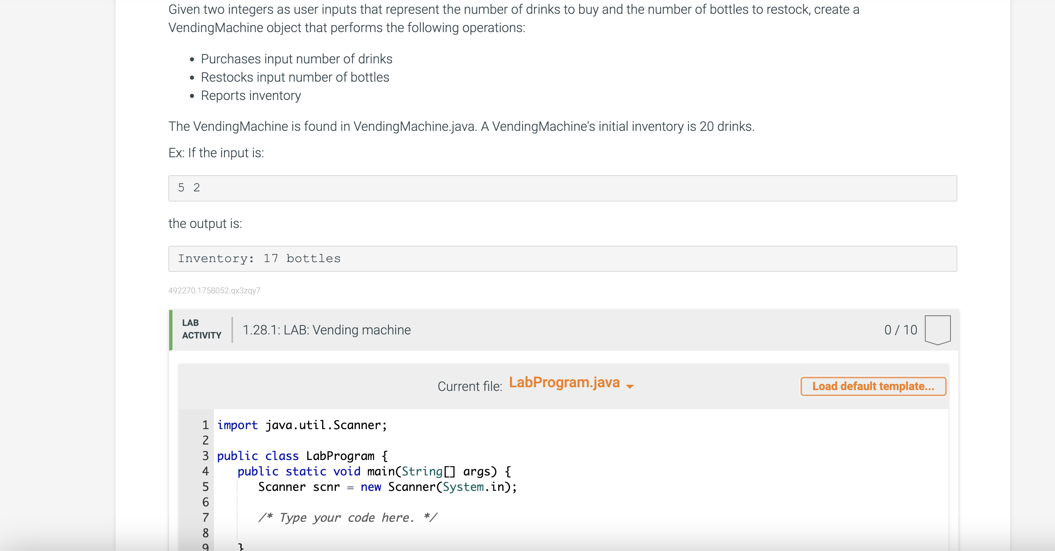1055x551 pixels.
Task: Click the sample output 'Inventory: 17 bottles' box
Action: (562, 258)
